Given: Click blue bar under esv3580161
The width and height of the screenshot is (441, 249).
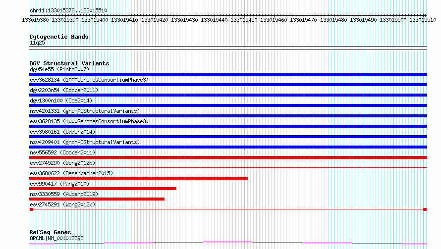Looking at the screenshot, I should (228, 137).
